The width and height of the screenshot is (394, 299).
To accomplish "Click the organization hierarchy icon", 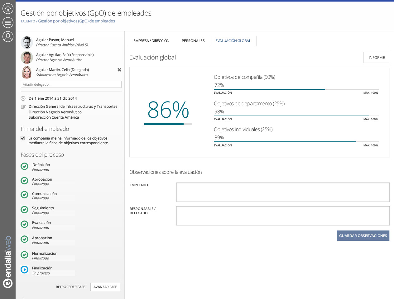I will tap(23, 107).
